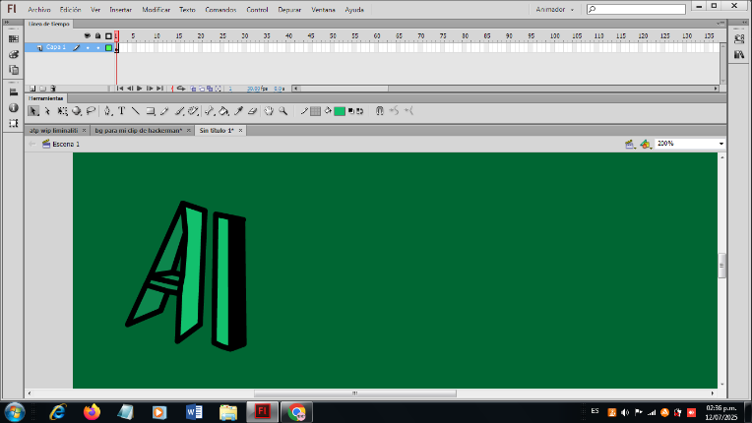
Task: Select the Deco tool
Action: (193, 111)
